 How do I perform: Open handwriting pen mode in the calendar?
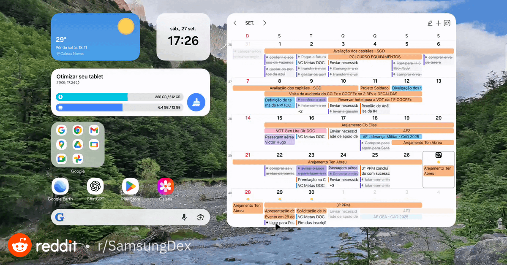point(430,23)
